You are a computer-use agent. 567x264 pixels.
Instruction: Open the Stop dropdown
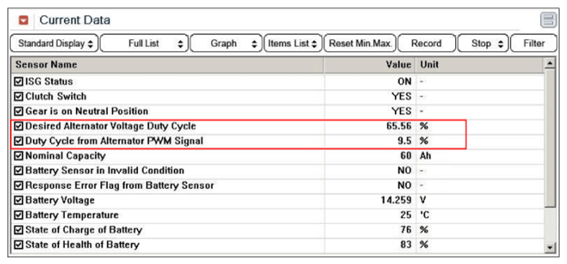tap(483, 44)
